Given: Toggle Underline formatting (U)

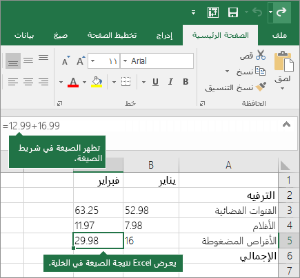Looking at the screenshot, I should click(155, 82).
